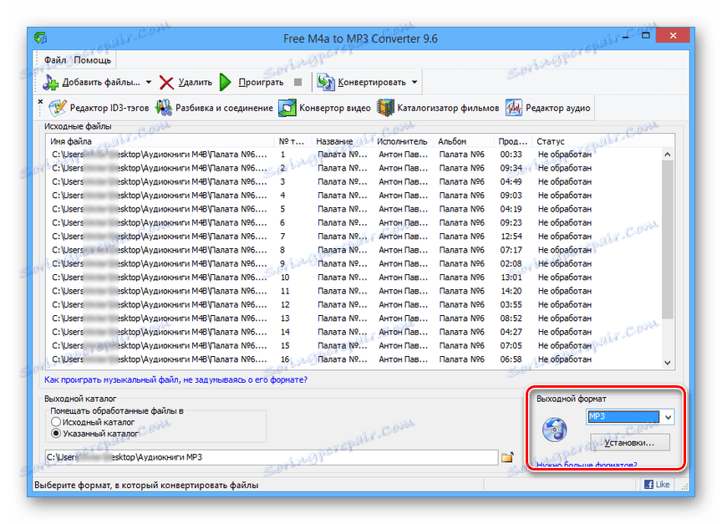Select the file row with duration 08:52
The image size is (722, 524).
tap(354, 318)
